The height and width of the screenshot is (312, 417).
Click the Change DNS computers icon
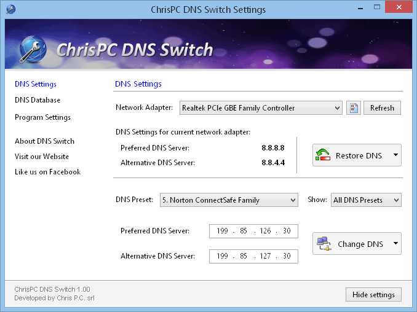click(x=324, y=244)
